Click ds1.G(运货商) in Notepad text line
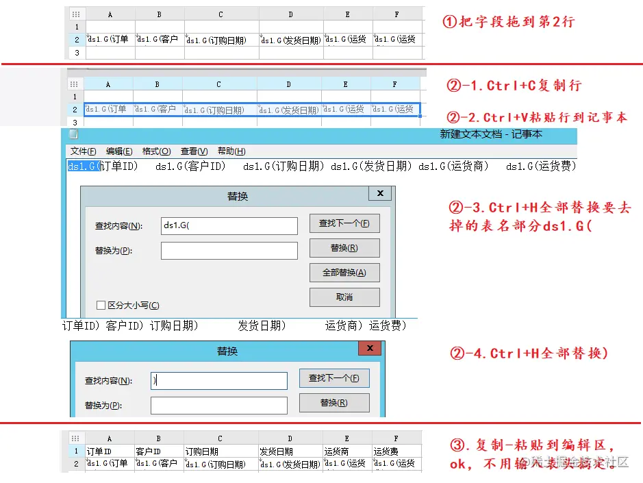643x483 pixels. pyautogui.click(x=453, y=166)
